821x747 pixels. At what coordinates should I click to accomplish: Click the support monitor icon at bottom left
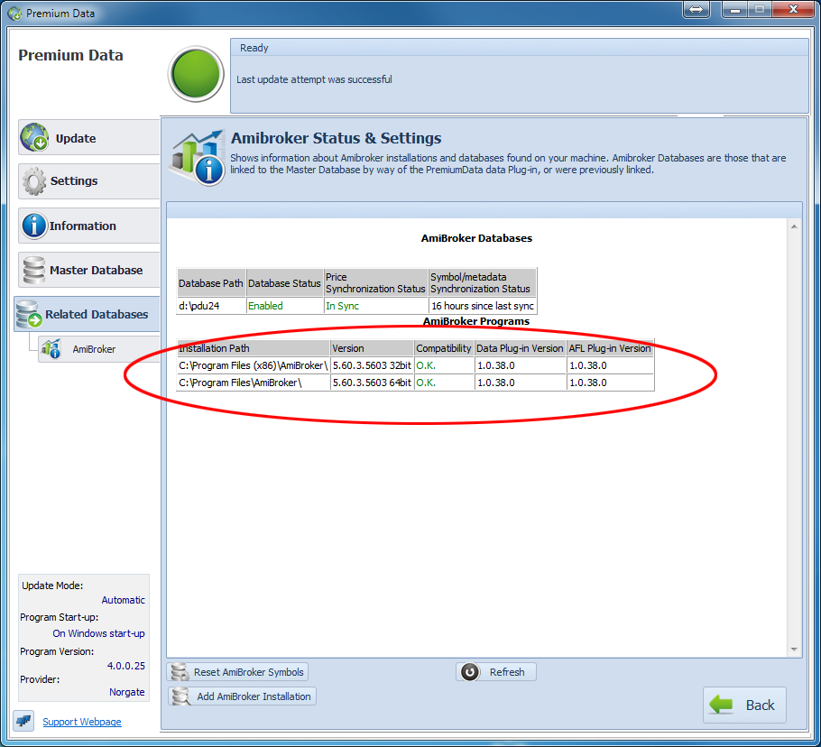tap(23, 721)
